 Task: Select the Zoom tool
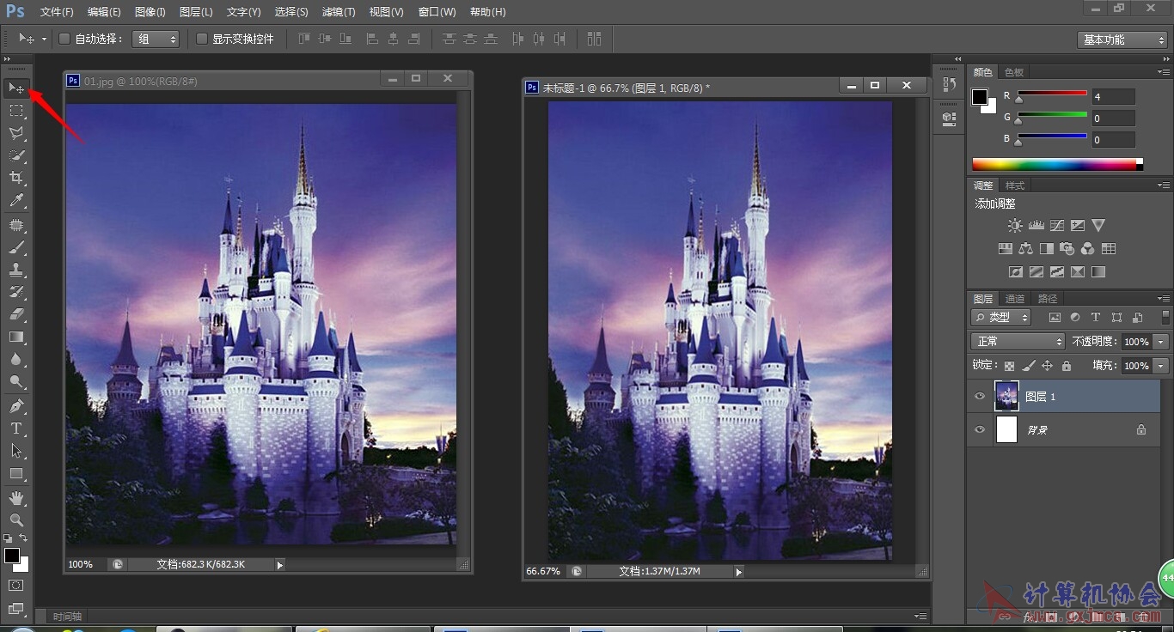click(x=16, y=520)
